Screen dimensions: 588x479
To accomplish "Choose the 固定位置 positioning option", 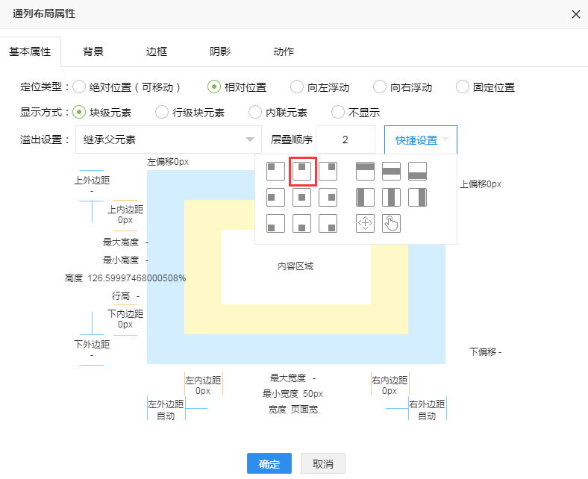I will point(463,87).
